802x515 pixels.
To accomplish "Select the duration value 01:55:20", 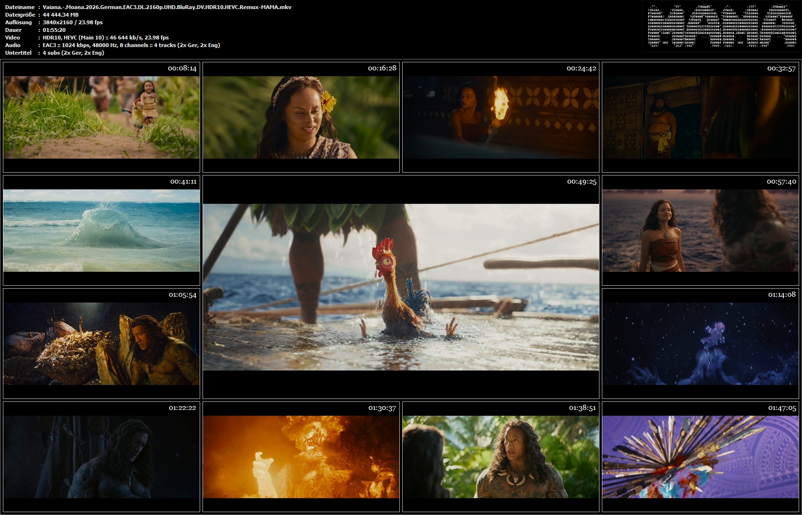I will click(x=54, y=30).
